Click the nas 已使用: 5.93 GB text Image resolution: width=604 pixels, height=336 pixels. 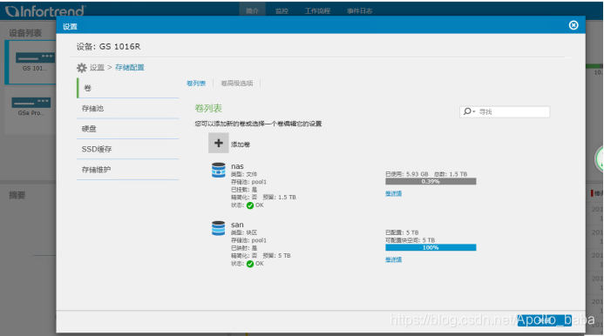pyautogui.click(x=407, y=174)
